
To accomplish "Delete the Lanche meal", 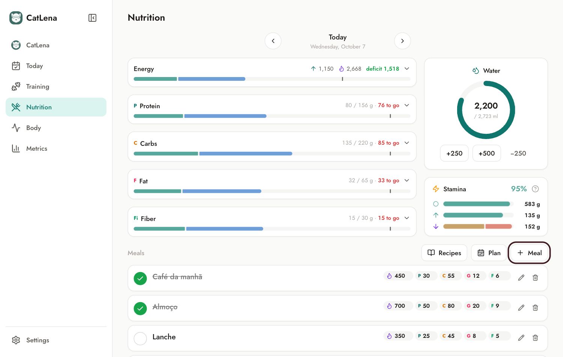I will pyautogui.click(x=535, y=338).
